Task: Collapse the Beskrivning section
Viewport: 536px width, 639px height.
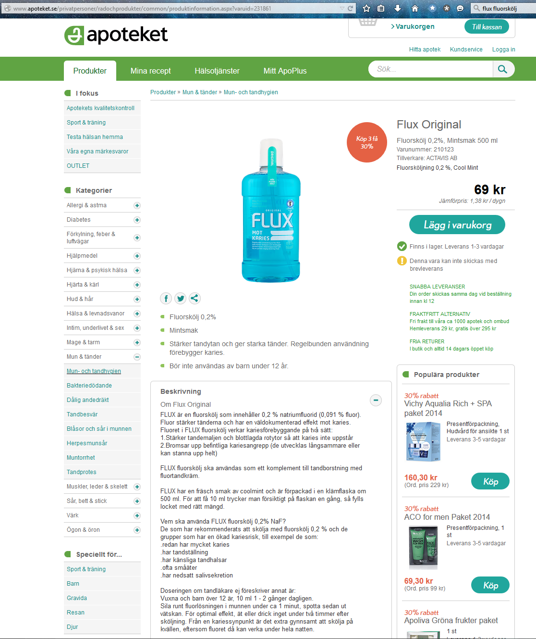Action: (376, 400)
